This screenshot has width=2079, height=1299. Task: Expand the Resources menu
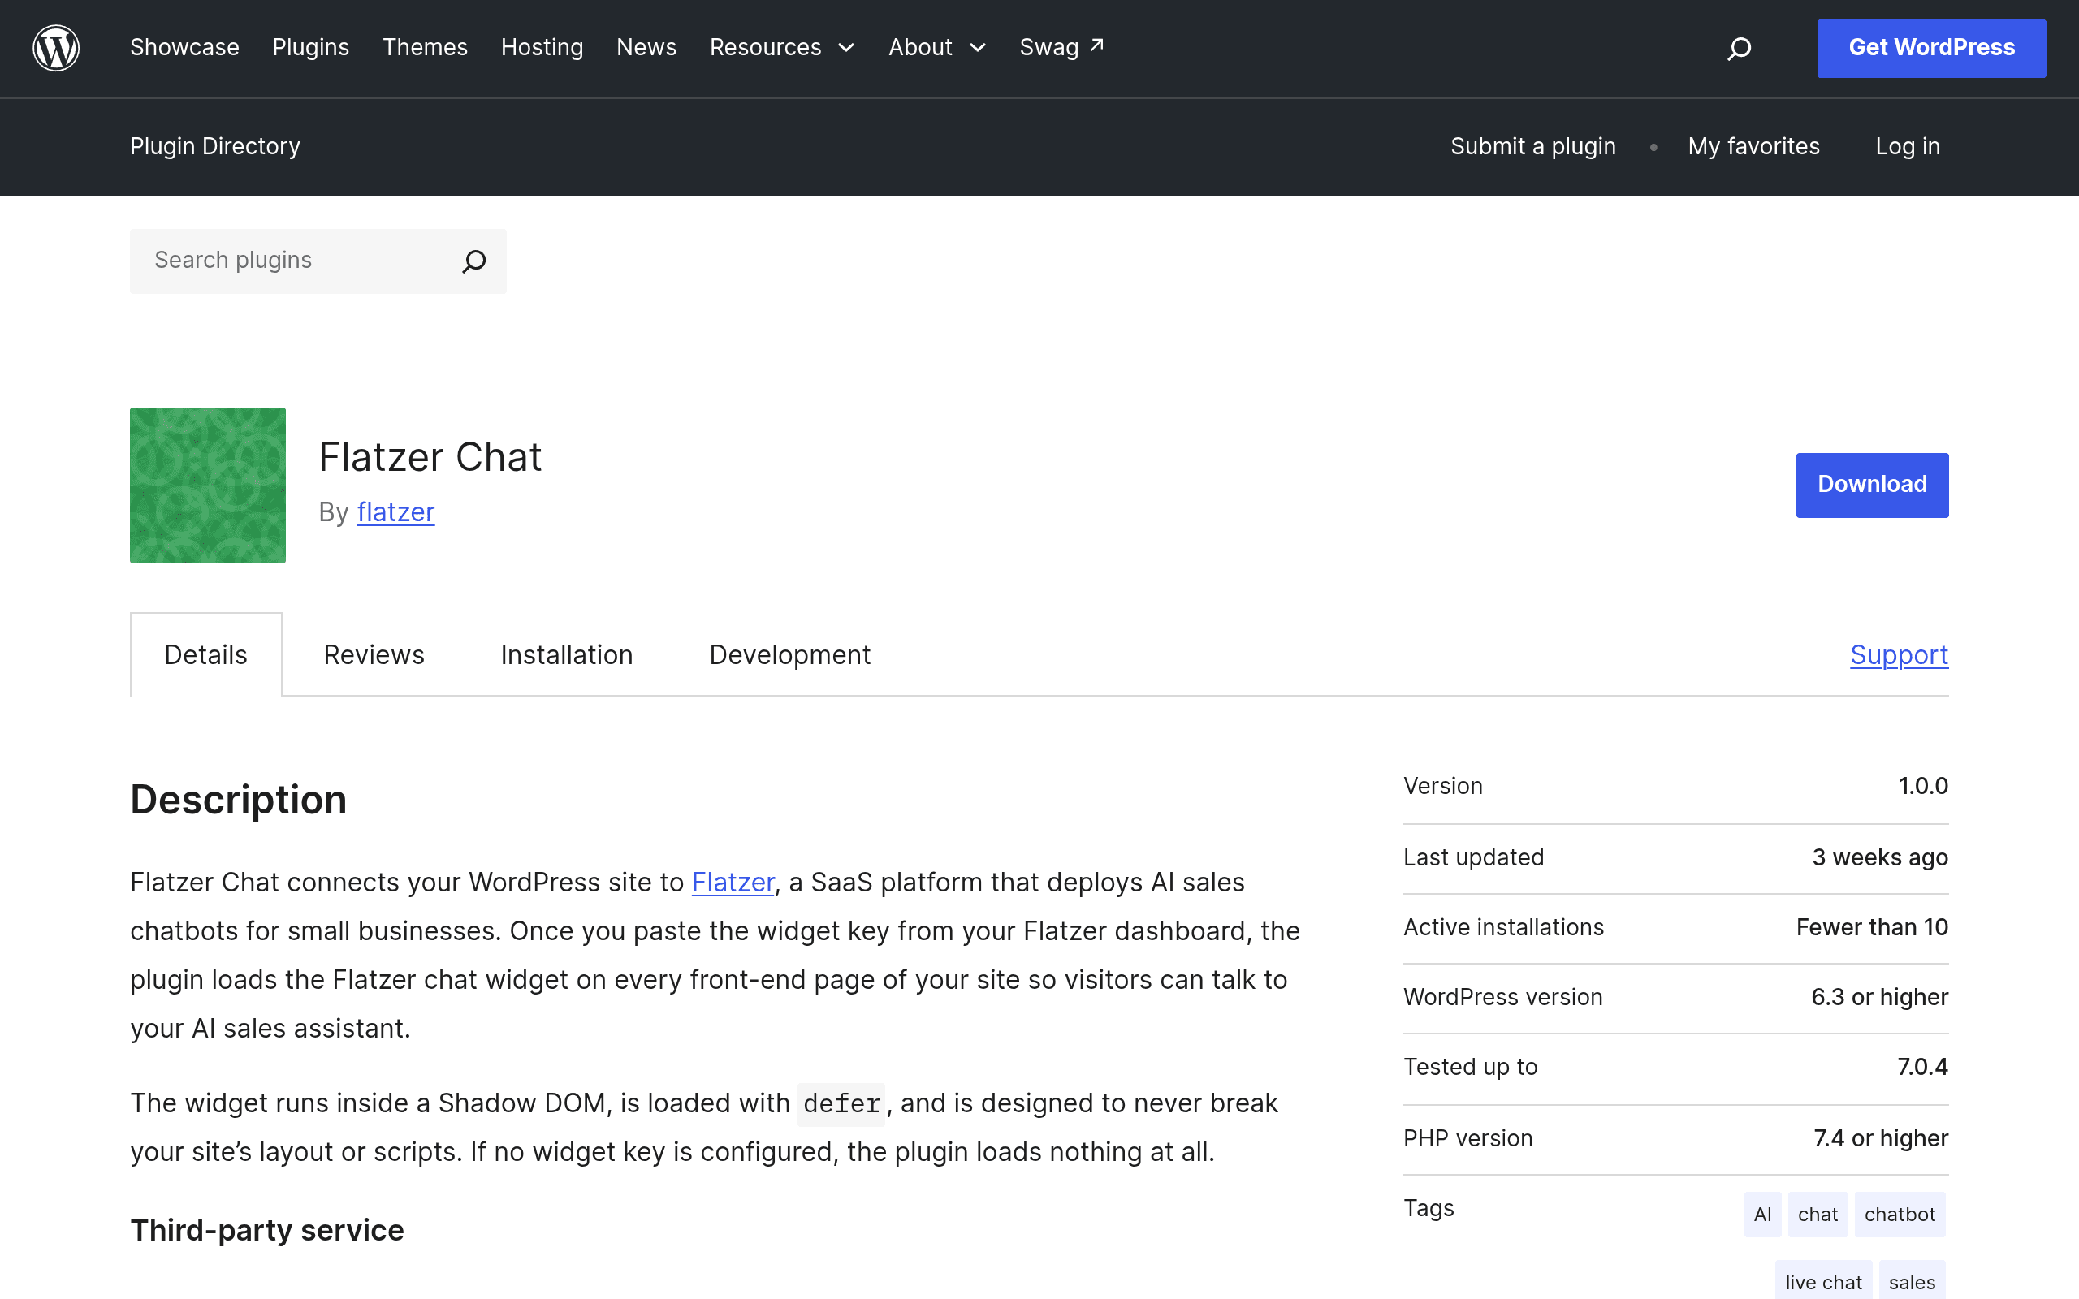pyautogui.click(x=782, y=47)
